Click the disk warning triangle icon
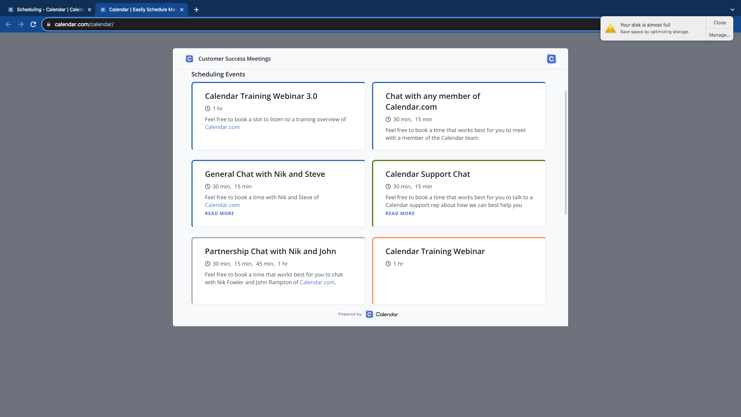Image resolution: width=741 pixels, height=417 pixels. [x=610, y=29]
